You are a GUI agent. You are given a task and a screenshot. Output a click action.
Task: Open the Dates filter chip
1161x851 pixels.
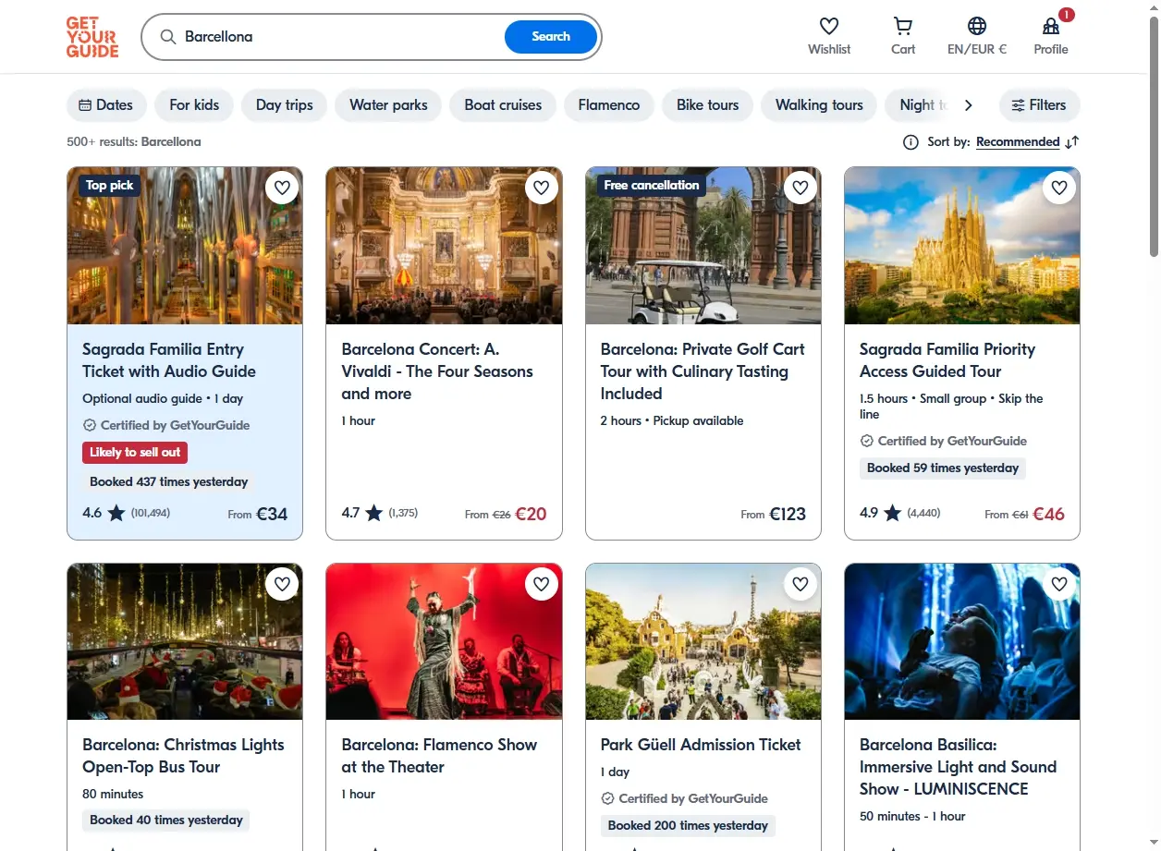point(106,105)
